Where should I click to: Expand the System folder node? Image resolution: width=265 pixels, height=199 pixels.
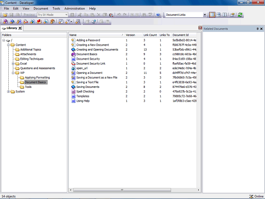tap(8, 92)
